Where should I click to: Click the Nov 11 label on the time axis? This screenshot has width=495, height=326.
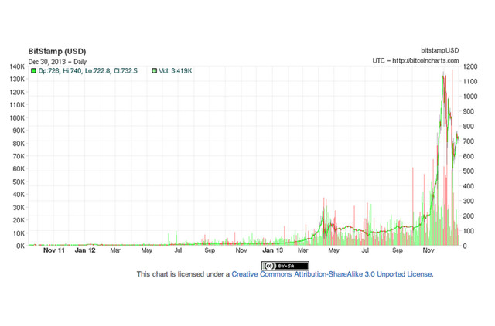pyautogui.click(x=53, y=251)
